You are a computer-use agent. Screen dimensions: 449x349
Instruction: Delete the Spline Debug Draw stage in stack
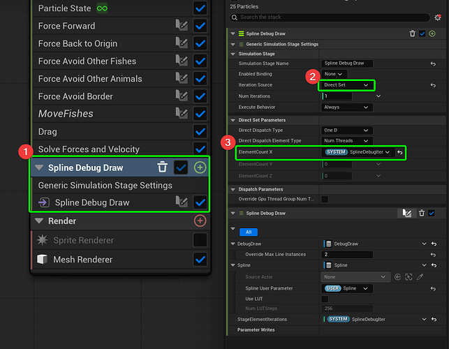coord(162,168)
